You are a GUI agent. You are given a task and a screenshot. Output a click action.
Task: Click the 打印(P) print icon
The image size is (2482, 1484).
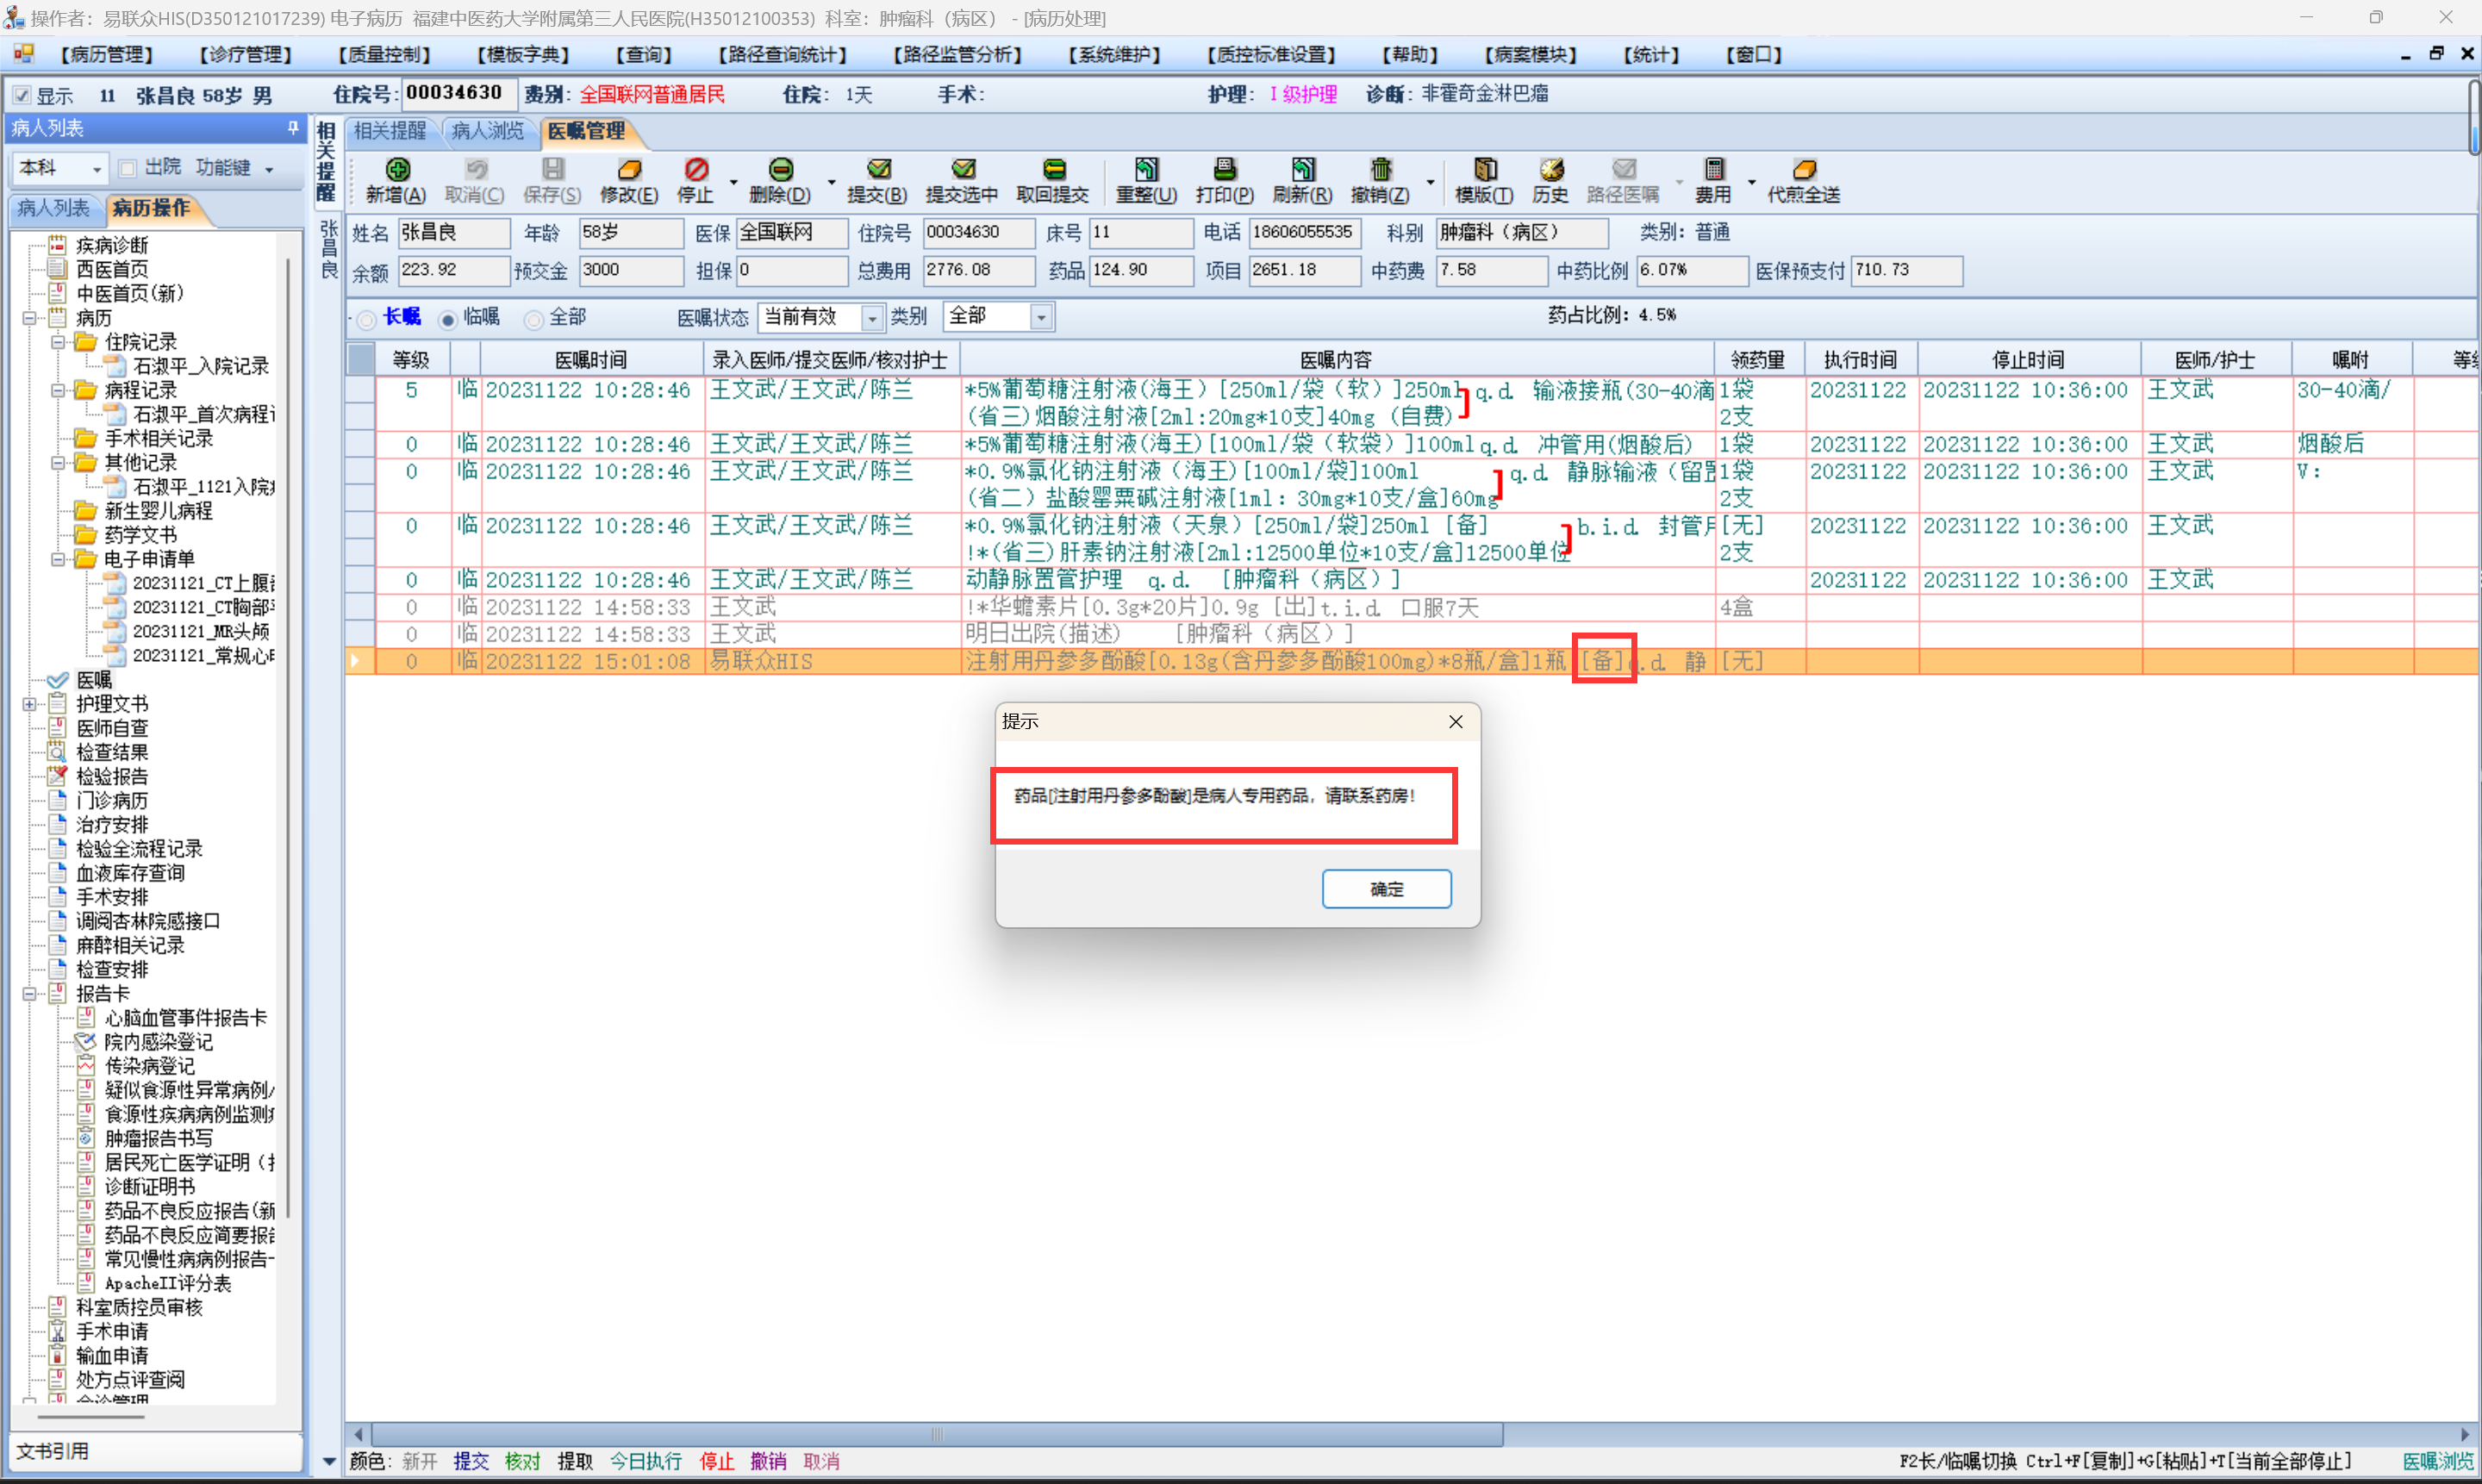tap(1224, 170)
